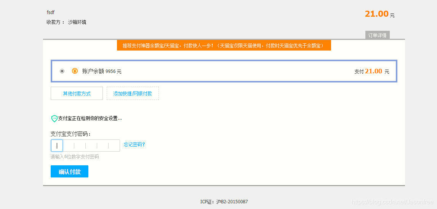Click the last password digit box
Image resolution: width=437 pixels, height=209 pixels.
(114, 146)
